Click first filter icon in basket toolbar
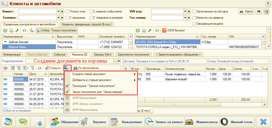This screenshot has width=272, height=128. click(x=12, y=68)
